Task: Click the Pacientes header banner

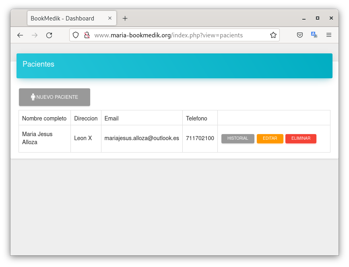Action: pos(174,65)
